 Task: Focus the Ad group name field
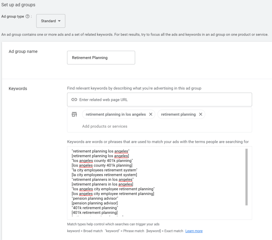click(101, 58)
